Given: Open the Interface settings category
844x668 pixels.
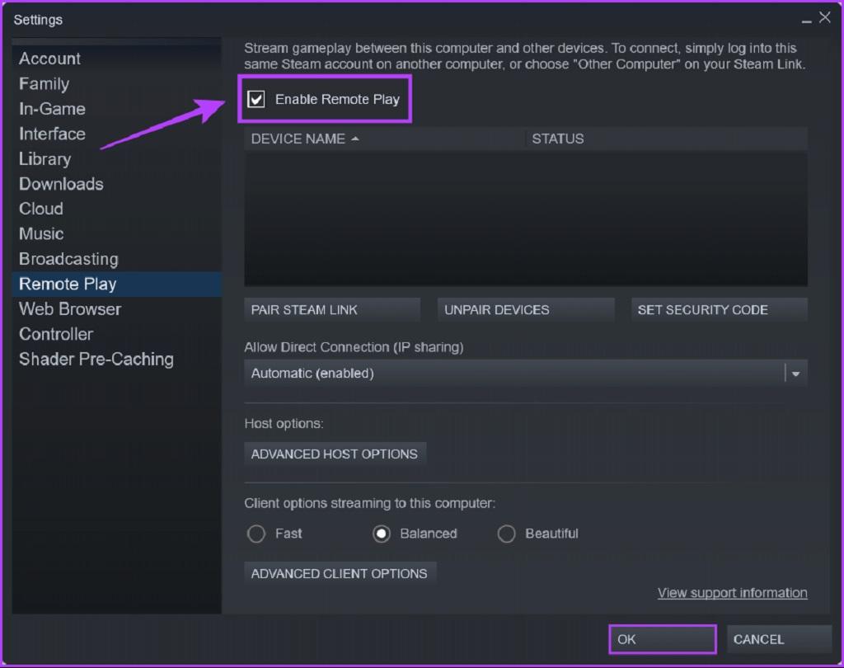Looking at the screenshot, I should click(x=116, y=134).
